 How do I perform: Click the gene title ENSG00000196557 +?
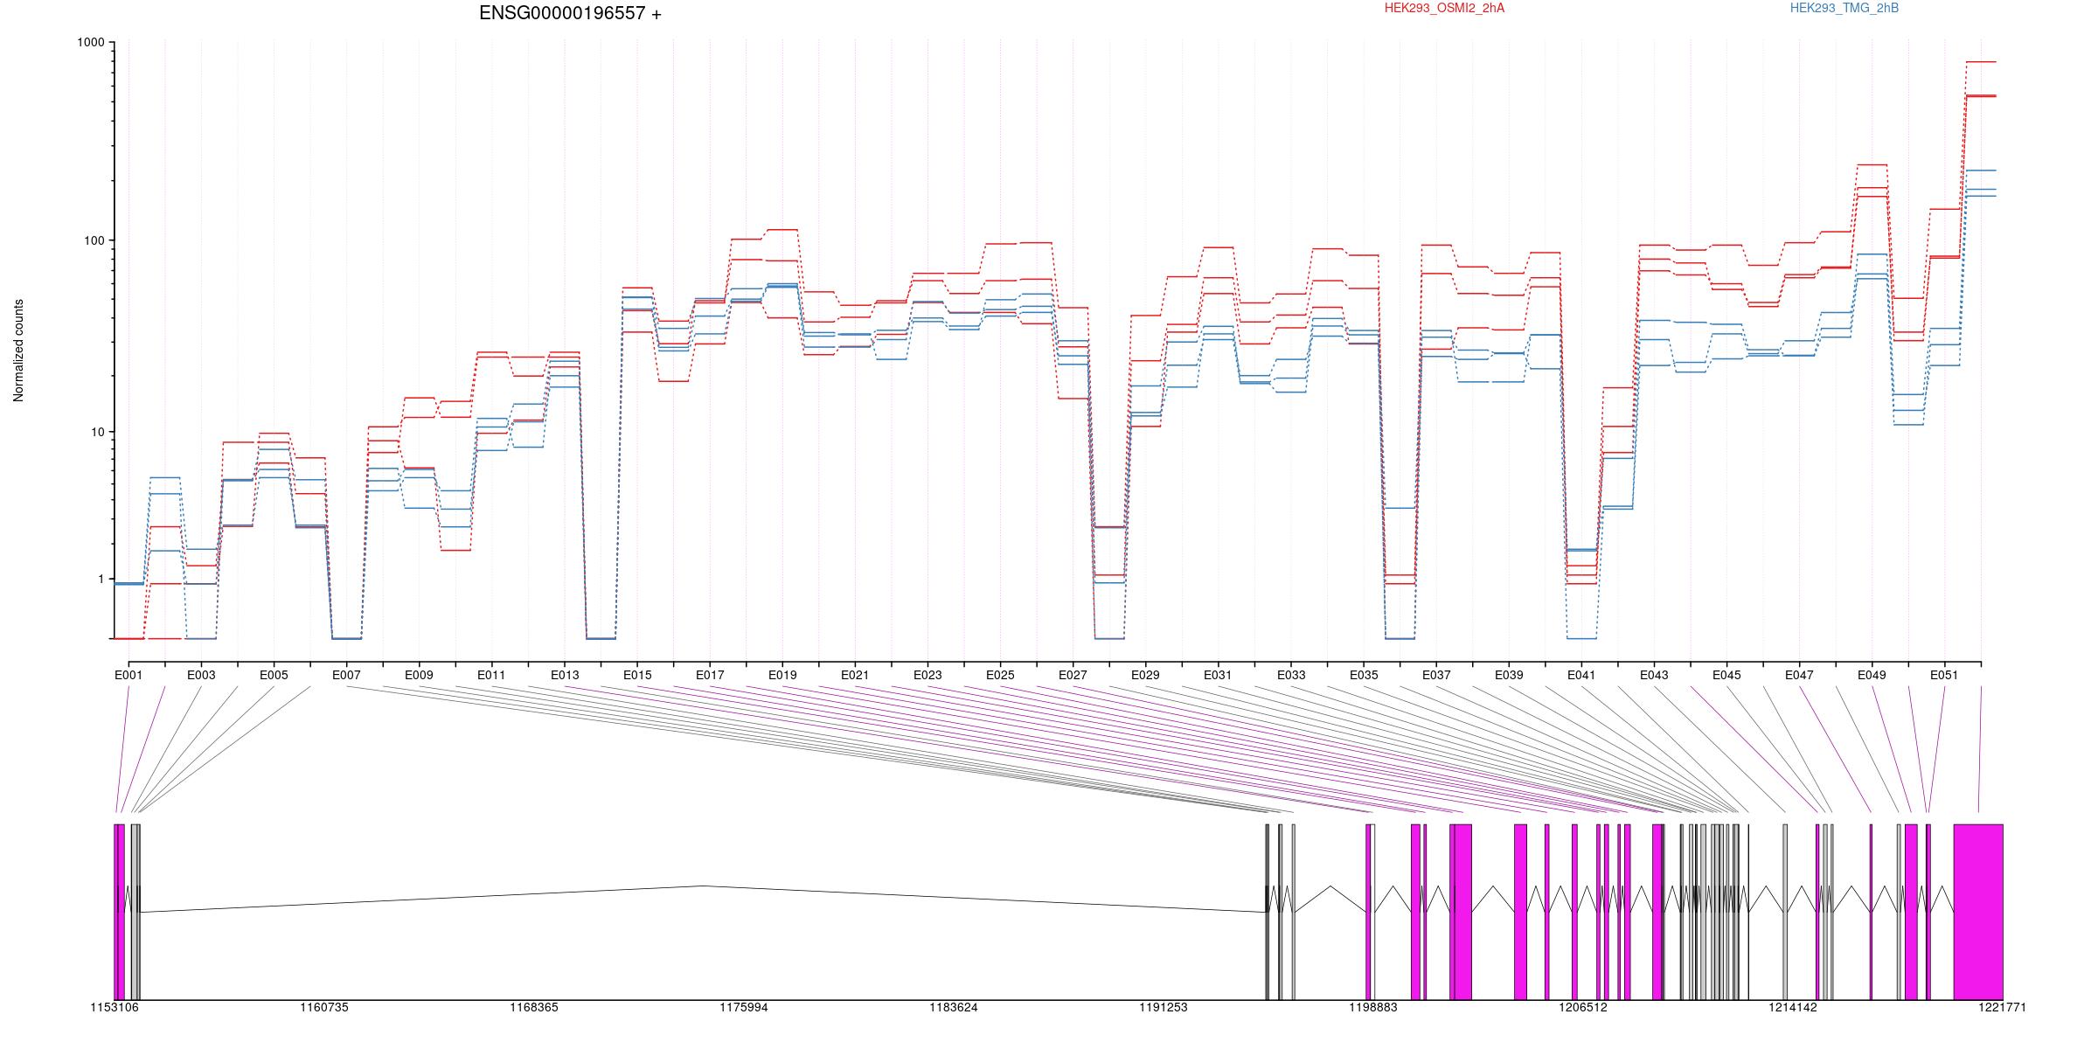tap(570, 13)
